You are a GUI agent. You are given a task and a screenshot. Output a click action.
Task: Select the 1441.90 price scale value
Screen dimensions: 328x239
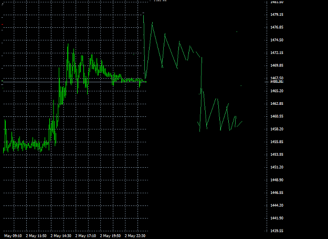pos(277,219)
